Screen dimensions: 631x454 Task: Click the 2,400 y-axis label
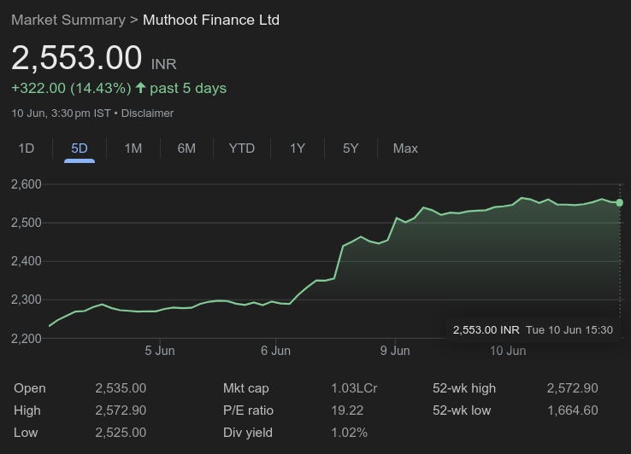coord(27,261)
